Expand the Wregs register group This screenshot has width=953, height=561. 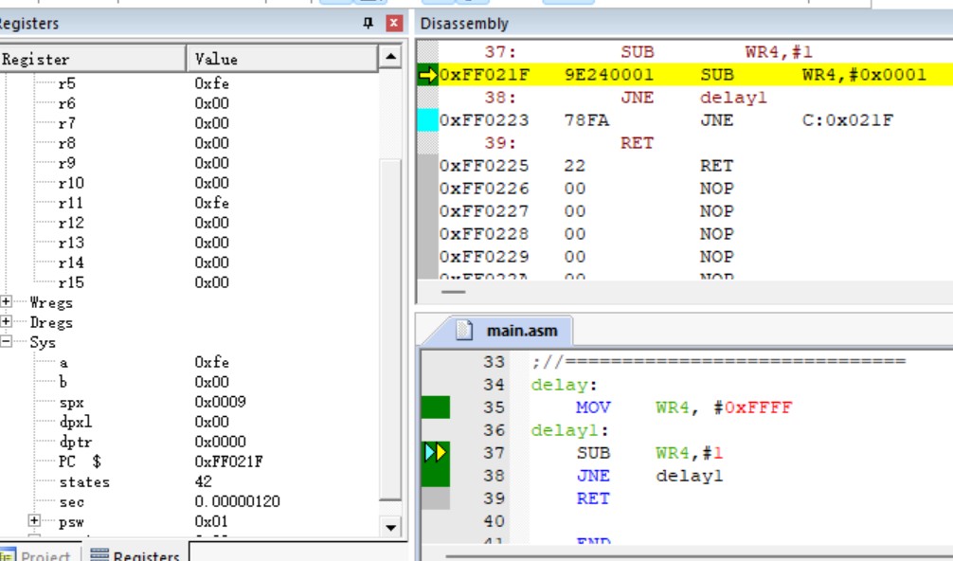pos(6,301)
